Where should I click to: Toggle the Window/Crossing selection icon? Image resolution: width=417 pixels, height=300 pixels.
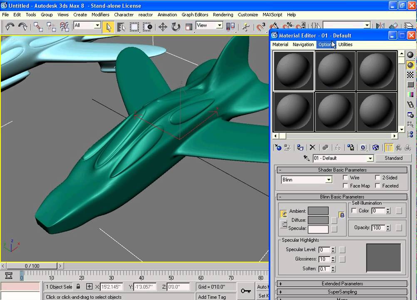[x=147, y=27]
